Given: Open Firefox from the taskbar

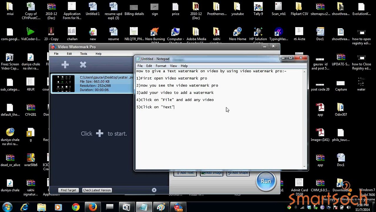Looking at the screenshot, I should [93, 207].
